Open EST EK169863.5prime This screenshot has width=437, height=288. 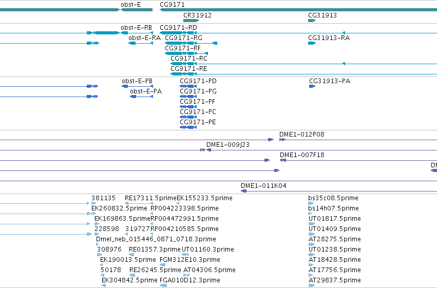coord(122,219)
